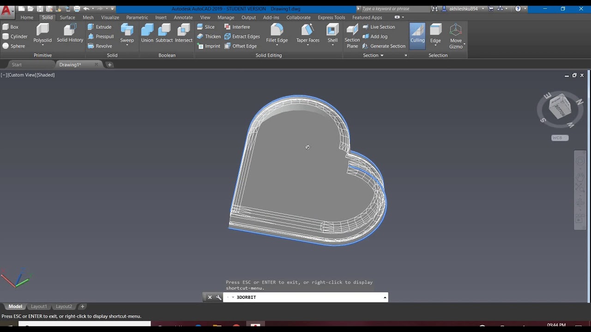The image size is (591, 332).
Task: Apply the Union boolean operation
Action: [147, 33]
